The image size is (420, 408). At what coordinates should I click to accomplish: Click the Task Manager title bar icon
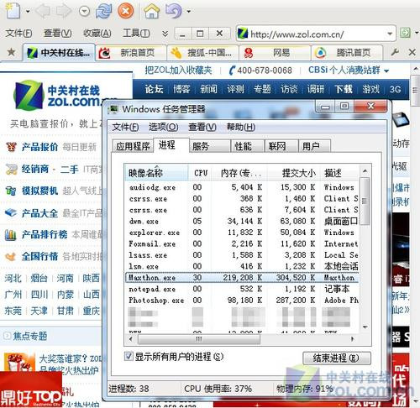coord(113,109)
